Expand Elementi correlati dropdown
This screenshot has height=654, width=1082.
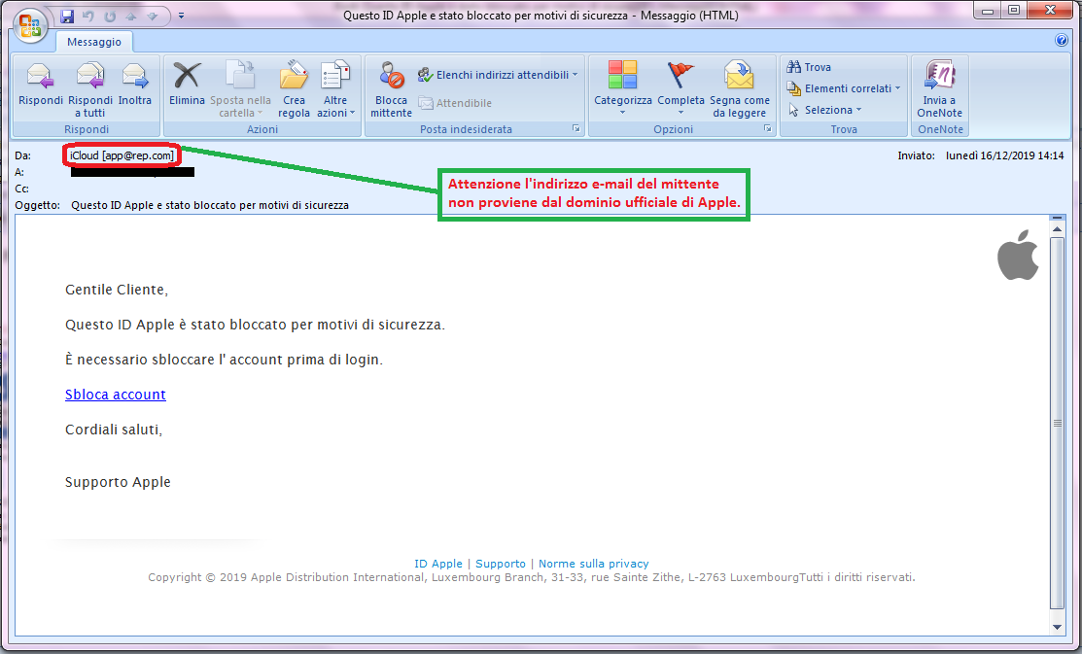(844, 88)
